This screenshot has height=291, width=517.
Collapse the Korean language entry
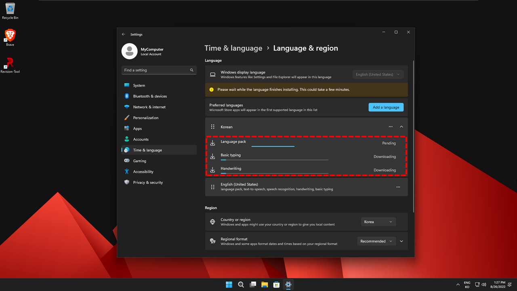point(401,127)
